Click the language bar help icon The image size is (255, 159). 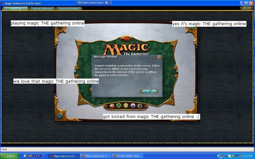(x=106, y=3)
